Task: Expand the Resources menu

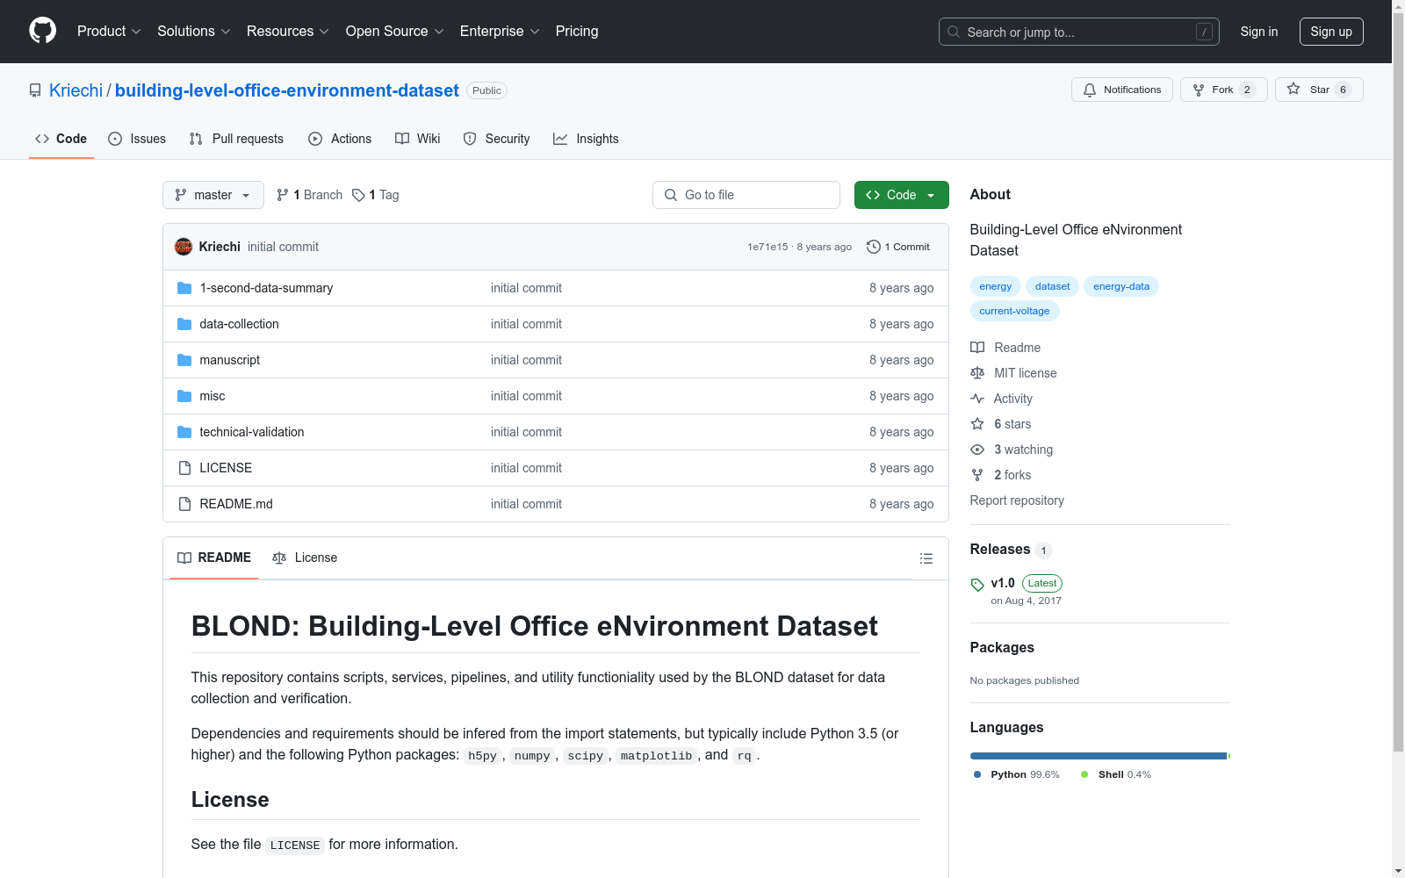Action: (x=288, y=32)
